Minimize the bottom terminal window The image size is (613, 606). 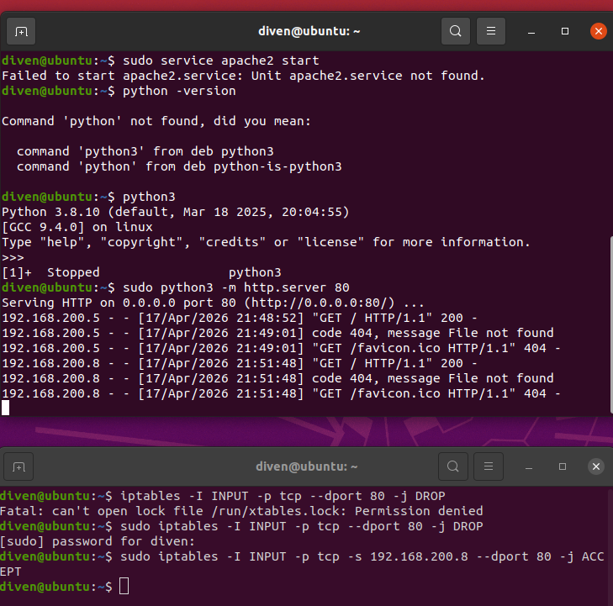pyautogui.click(x=529, y=466)
